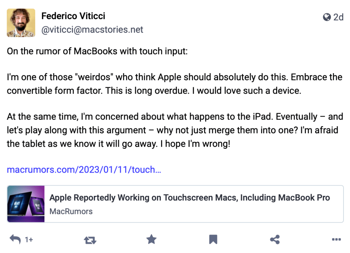The height and width of the screenshot is (253, 350).
Task: Open the @viticci@macstories.net handle
Action: coord(92,30)
